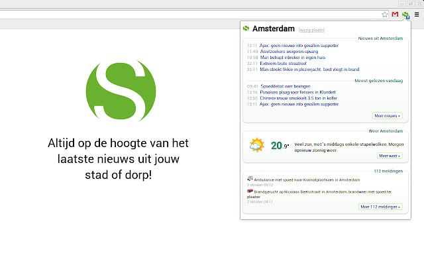Open 'Man betrapt inbreker in eigen huis'
Viewport: 424px width, 265px height.
coord(293,58)
